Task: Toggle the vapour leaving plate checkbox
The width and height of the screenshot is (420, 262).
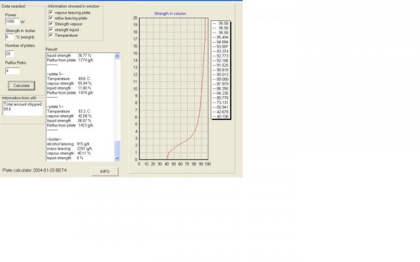Action: 52,13
